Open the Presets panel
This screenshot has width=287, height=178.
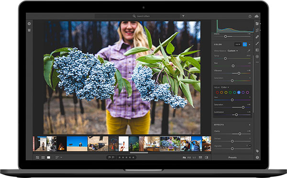tap(232, 157)
